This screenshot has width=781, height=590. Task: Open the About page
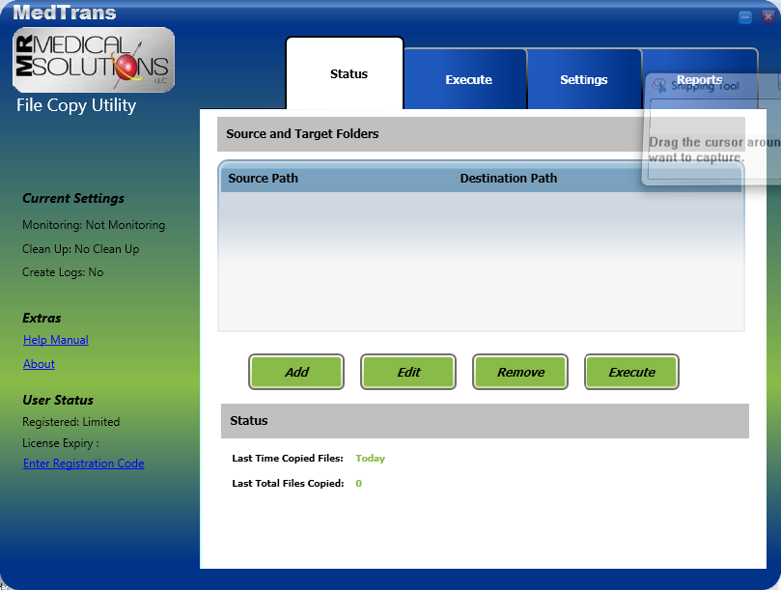(39, 364)
